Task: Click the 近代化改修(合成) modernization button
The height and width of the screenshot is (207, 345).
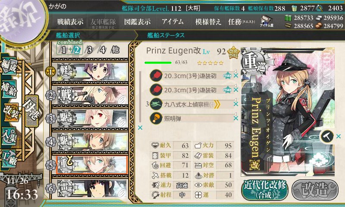Action: 265,190
